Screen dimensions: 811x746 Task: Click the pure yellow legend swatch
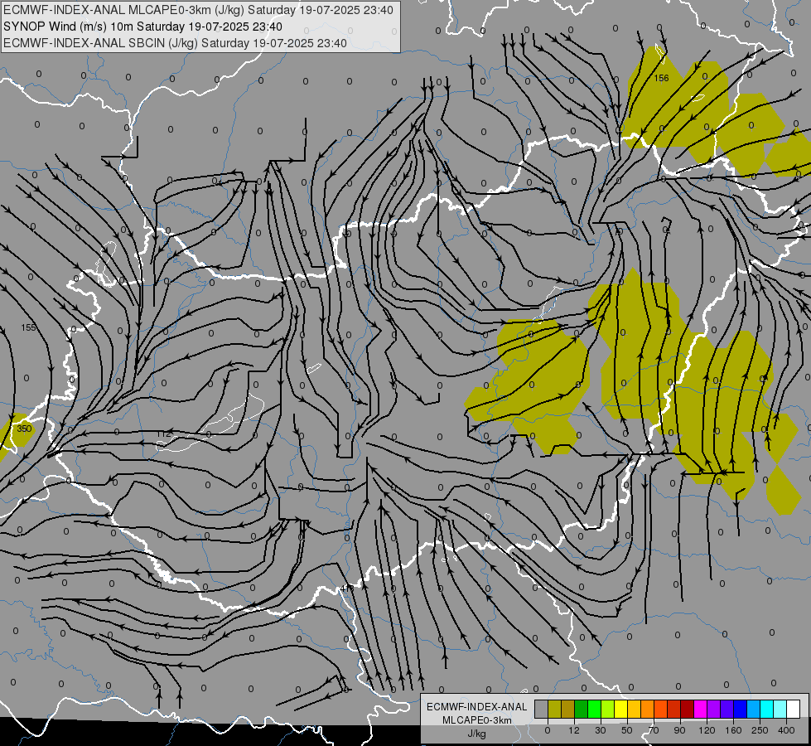621,709
